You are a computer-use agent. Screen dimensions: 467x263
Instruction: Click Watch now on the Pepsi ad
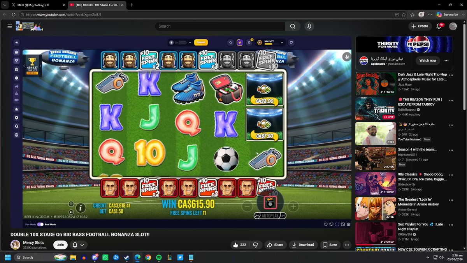[x=428, y=60]
